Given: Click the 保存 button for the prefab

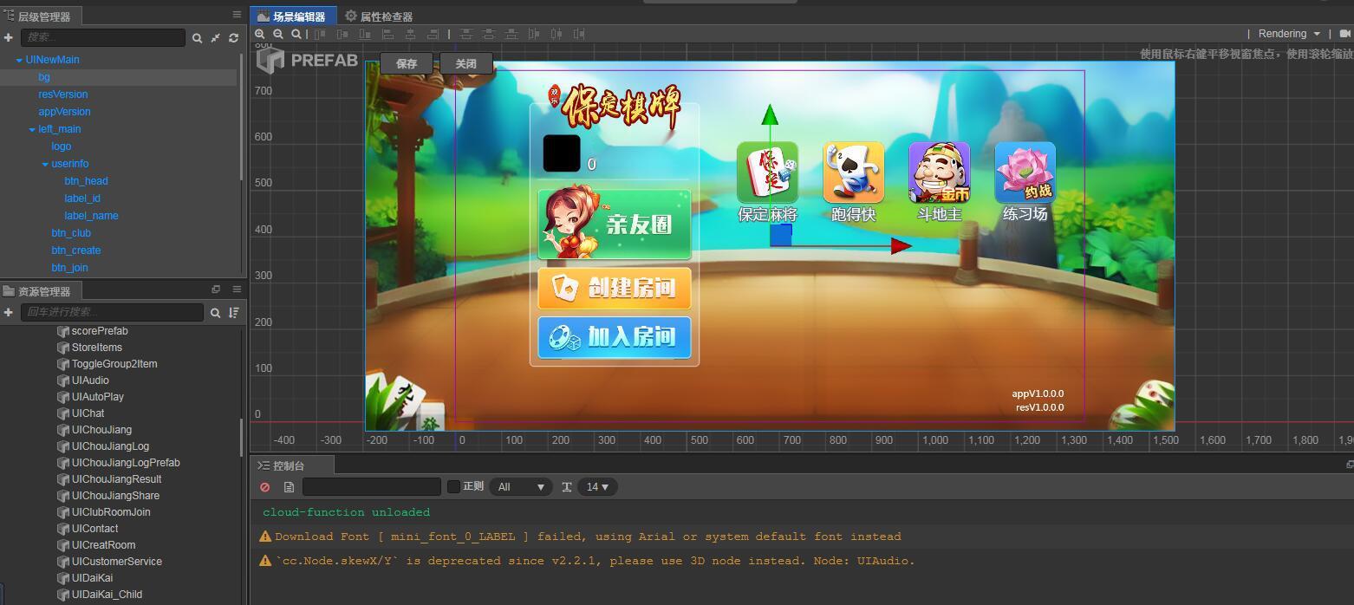Looking at the screenshot, I should tap(407, 63).
